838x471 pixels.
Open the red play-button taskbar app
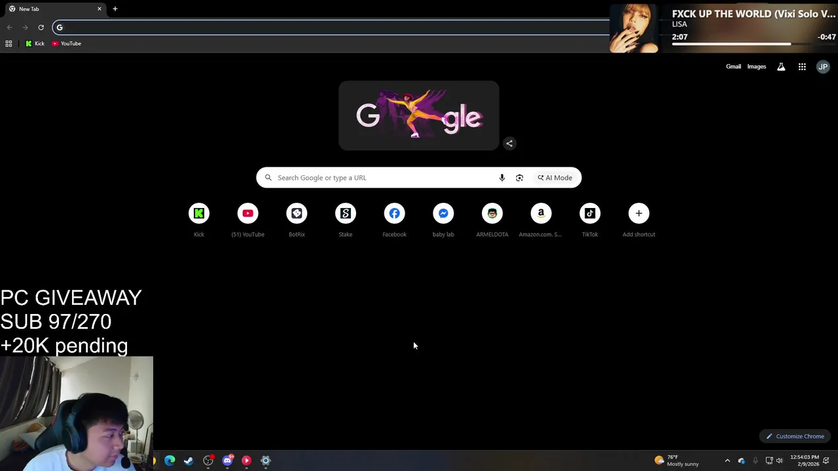coord(246,461)
